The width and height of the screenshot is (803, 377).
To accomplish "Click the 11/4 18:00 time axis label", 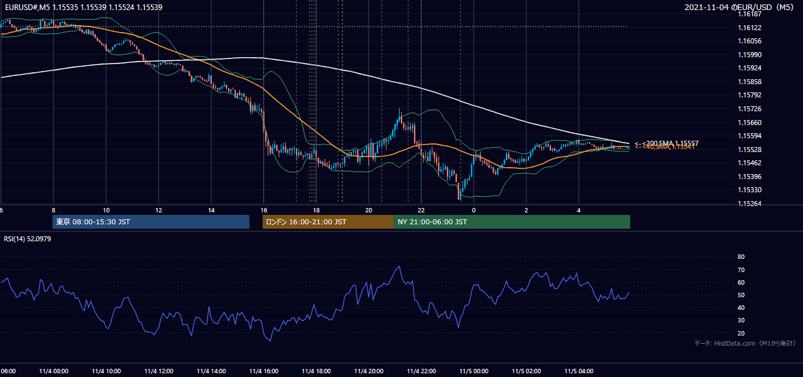I will click(x=316, y=371).
